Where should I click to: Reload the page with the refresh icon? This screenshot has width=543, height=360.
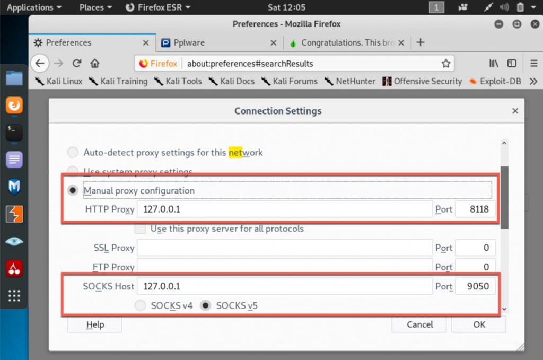[x=77, y=64]
